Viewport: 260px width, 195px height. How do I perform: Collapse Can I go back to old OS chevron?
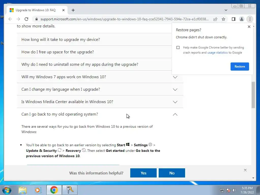click(x=175, y=115)
